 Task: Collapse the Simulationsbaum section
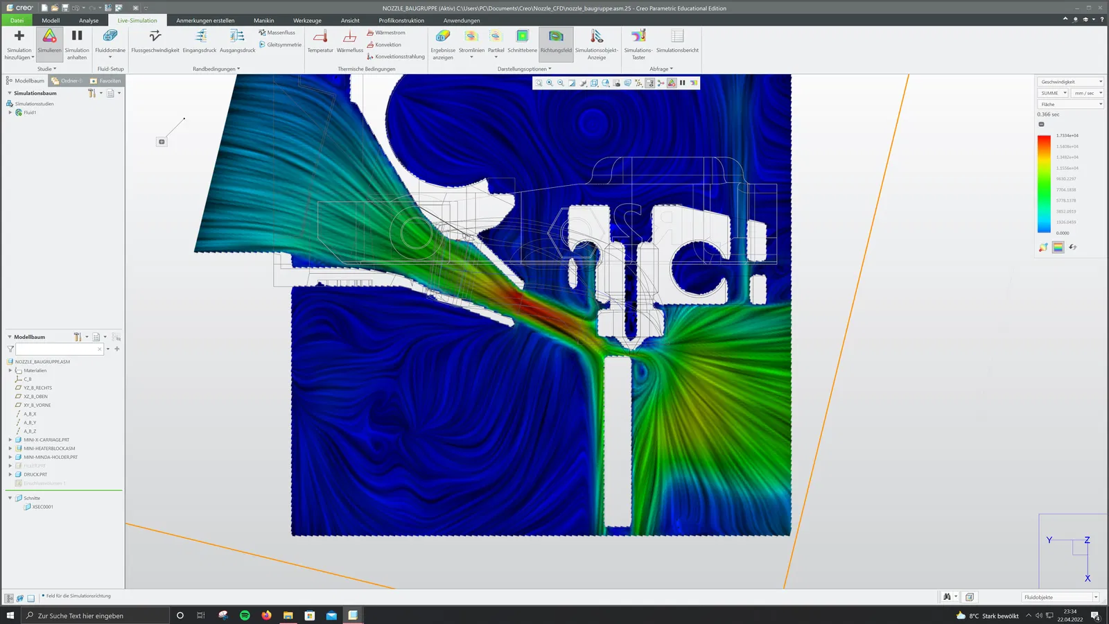tap(10, 93)
